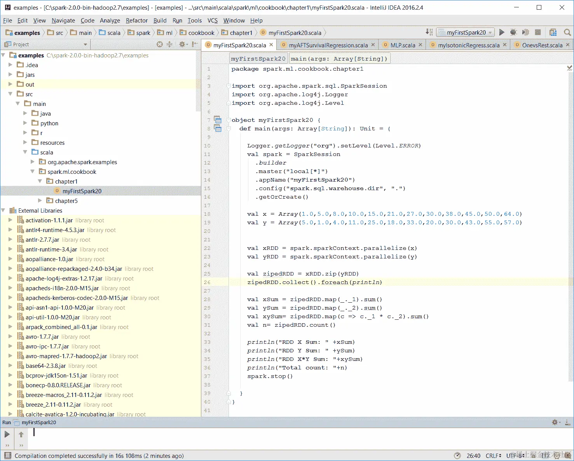Click Run with Coverage icon
The image size is (574, 461).
[x=525, y=32]
